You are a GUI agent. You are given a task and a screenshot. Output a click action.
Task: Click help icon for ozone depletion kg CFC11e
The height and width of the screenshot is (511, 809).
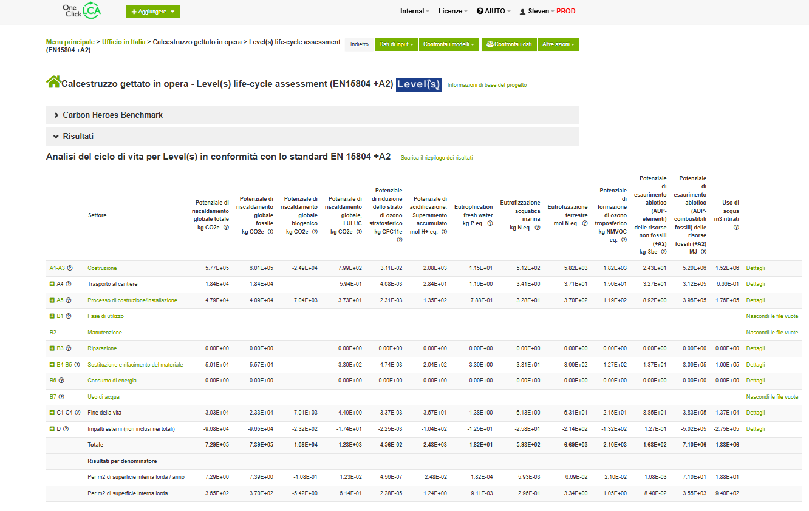(x=400, y=240)
